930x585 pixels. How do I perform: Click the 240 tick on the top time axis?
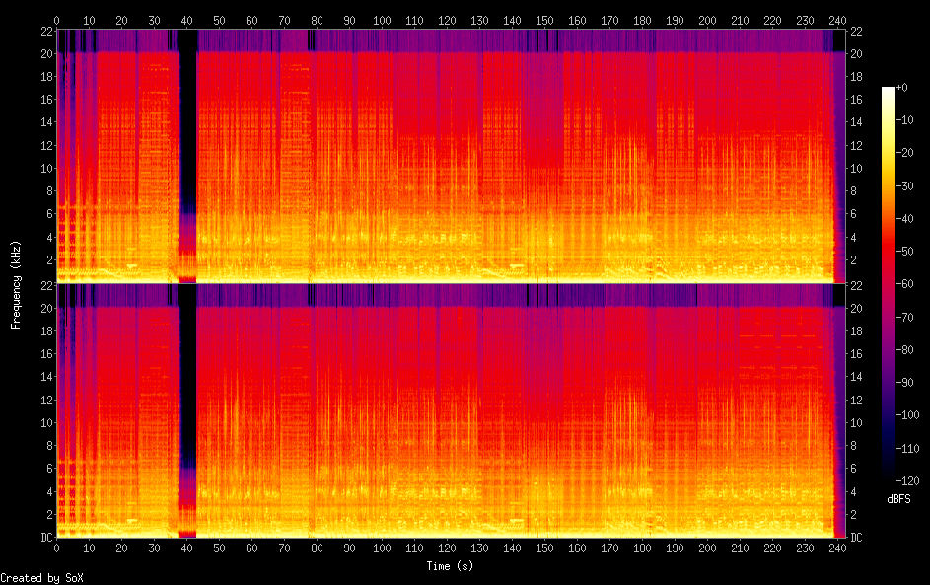[836, 20]
